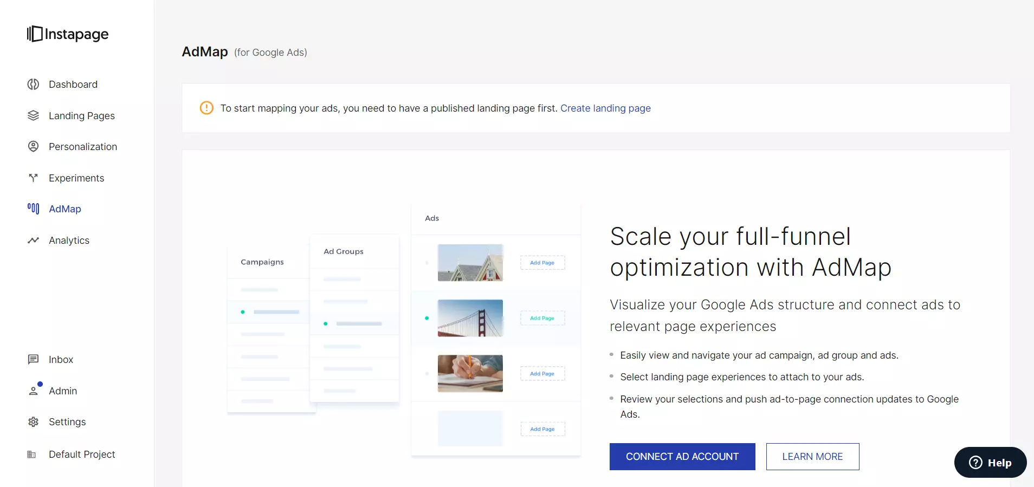Image resolution: width=1034 pixels, height=487 pixels.
Task: Open the Default Project switcher
Action: point(81,454)
